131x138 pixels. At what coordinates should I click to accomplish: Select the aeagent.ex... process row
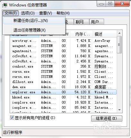coord(63,46)
